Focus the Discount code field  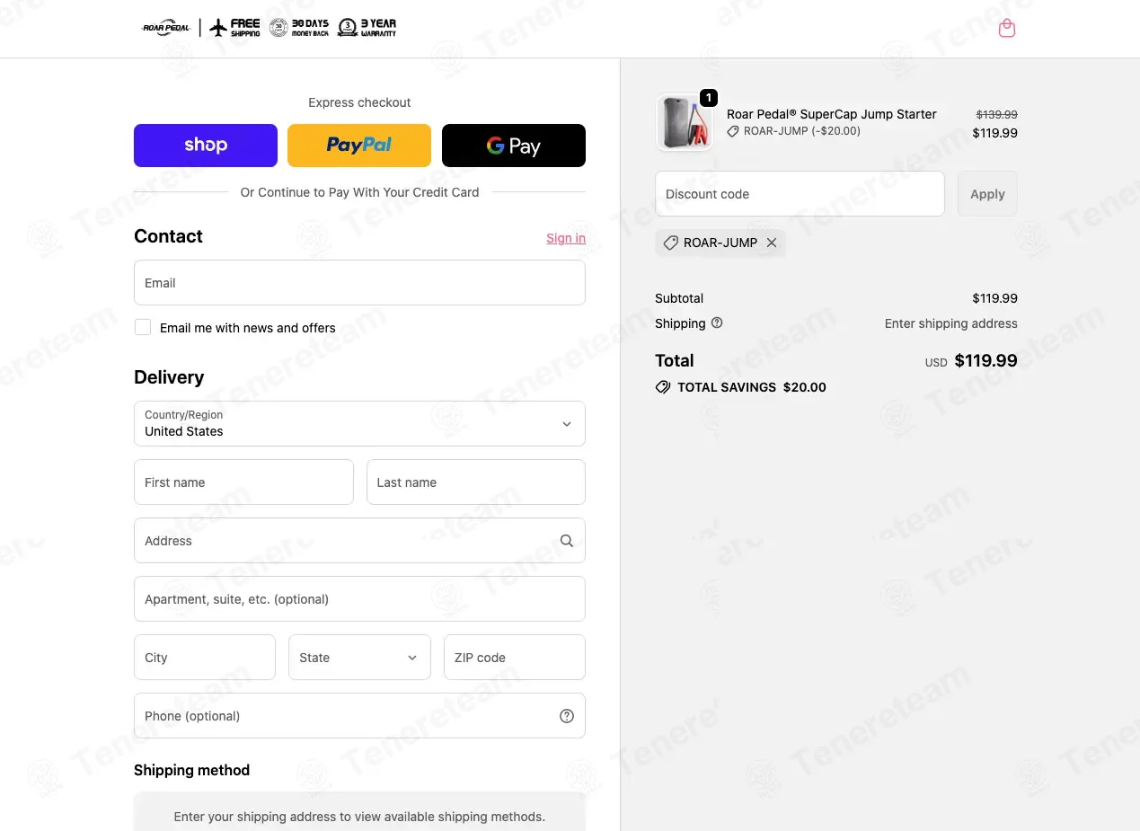800,194
